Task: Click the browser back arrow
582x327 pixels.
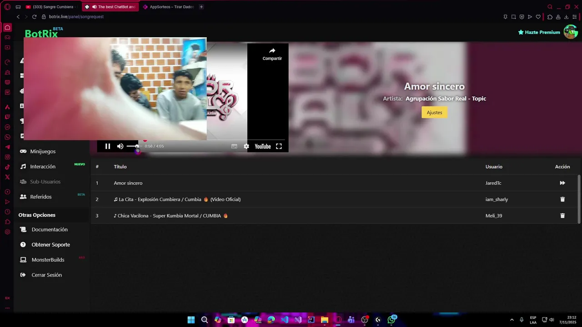Action: coord(18,17)
